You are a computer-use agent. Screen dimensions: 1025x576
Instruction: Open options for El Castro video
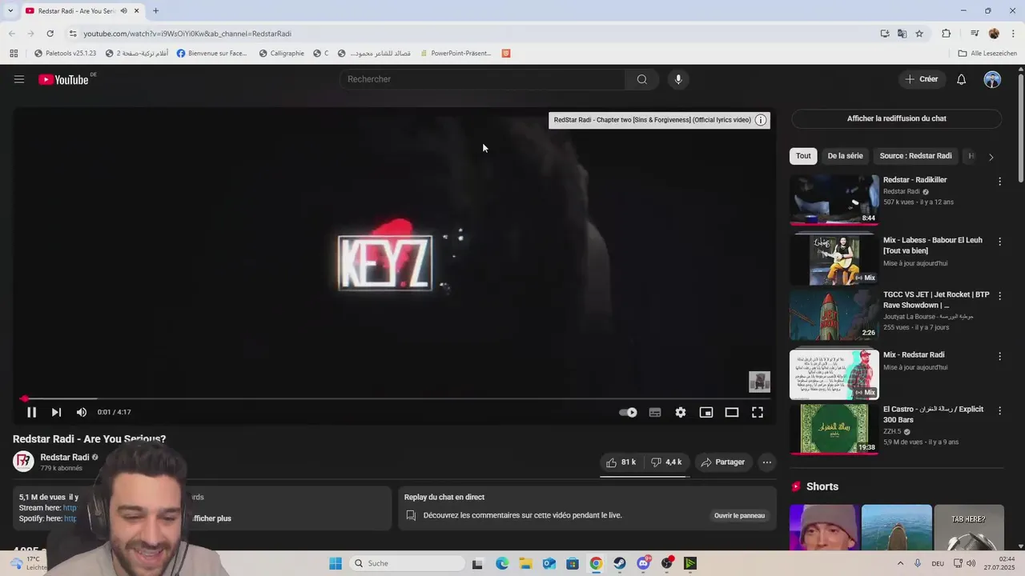999,410
